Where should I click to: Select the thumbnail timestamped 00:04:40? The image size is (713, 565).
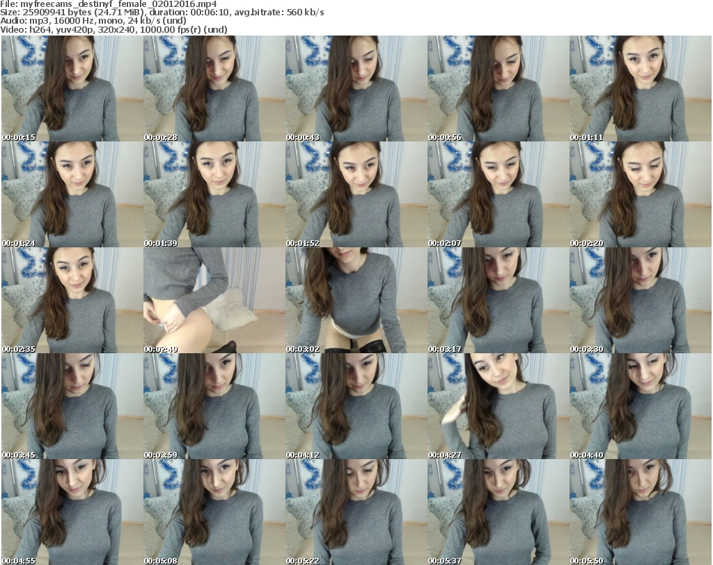(x=641, y=405)
